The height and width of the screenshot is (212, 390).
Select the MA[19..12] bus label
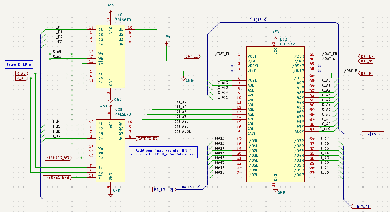pos(164,190)
